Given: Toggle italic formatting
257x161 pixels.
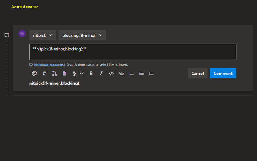Looking at the screenshot, I should (101, 73).
